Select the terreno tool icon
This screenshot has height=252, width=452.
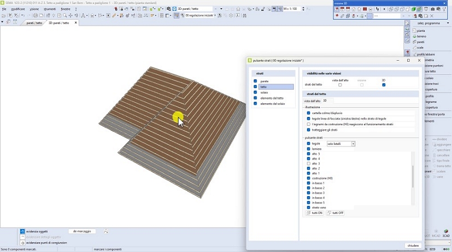(414, 36)
